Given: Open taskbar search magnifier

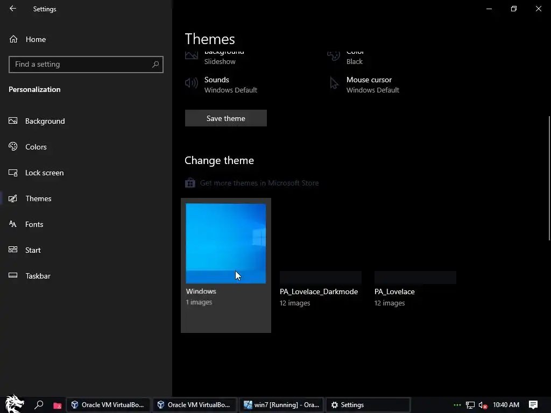Looking at the screenshot, I should 39,405.
